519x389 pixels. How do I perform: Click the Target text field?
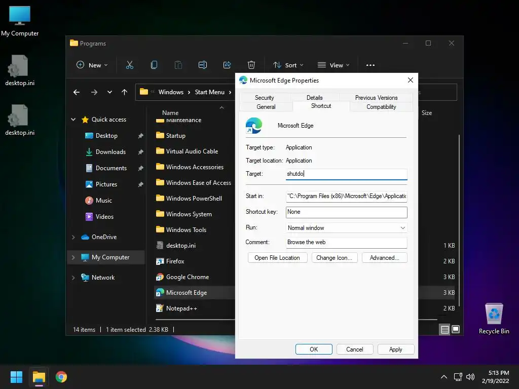click(x=346, y=174)
